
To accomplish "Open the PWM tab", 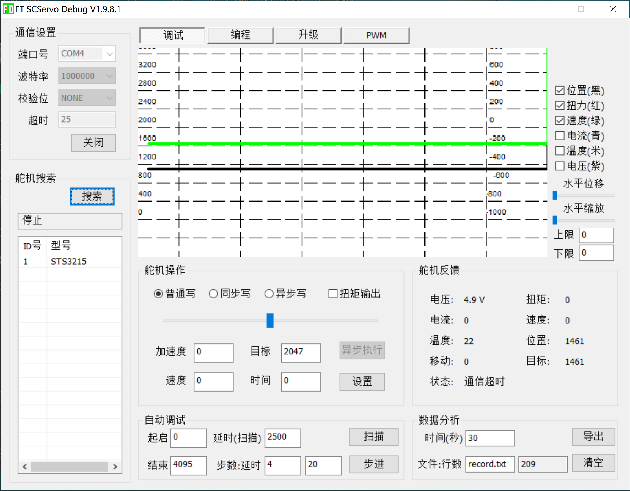I will 376,35.
